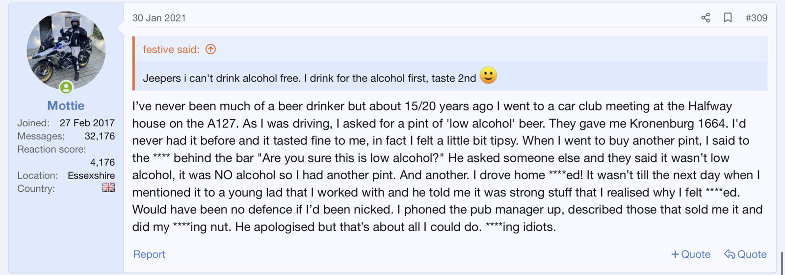Screen dimensions: 785x275
Task: Click the green online status badge
Action: 66,88
